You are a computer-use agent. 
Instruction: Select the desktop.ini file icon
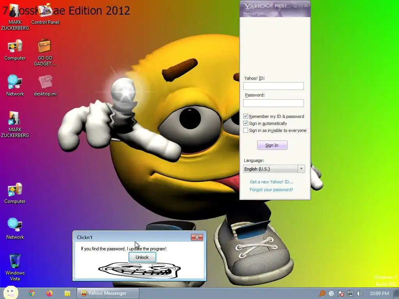click(45, 85)
